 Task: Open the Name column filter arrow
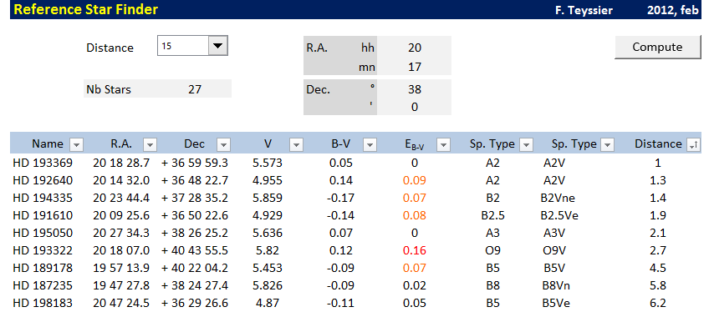[76, 144]
